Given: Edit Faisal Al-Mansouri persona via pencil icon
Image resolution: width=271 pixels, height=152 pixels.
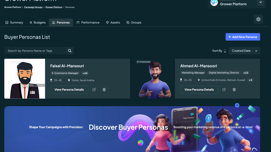Looking at the screenshot, I should click(94, 90).
